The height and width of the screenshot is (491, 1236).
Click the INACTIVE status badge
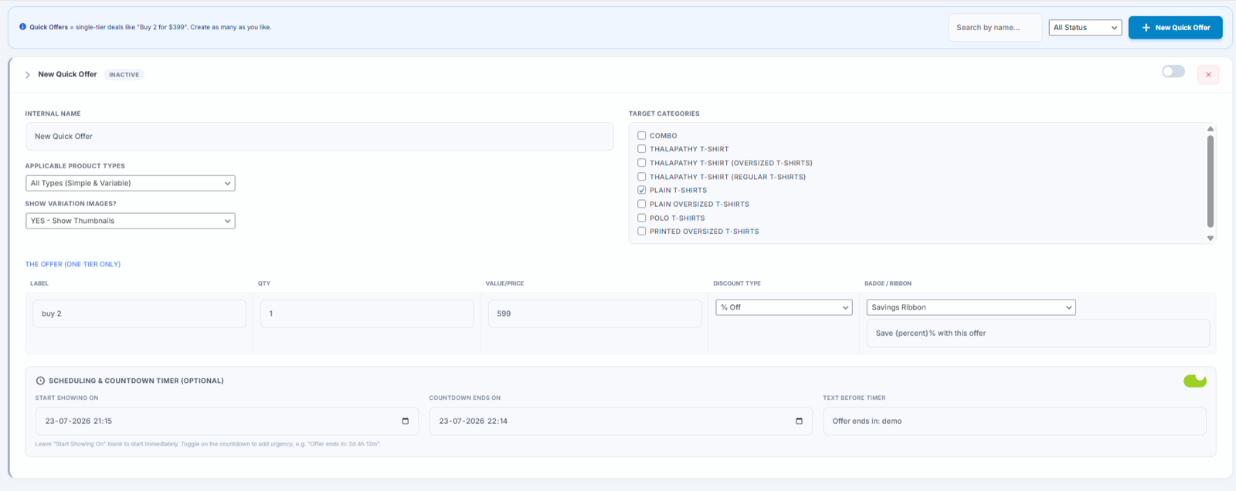tap(124, 75)
